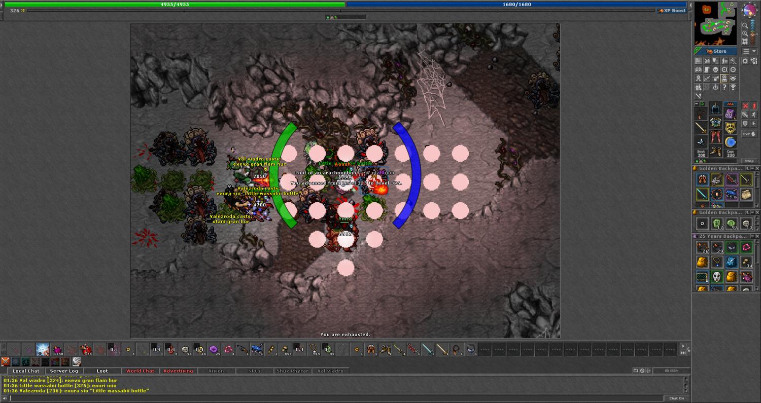Collapse the first Golden Backpack panel
761x403 pixels.
[752, 168]
